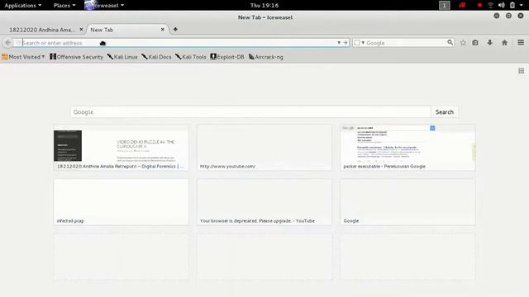Toggle new tab grid view icon
The height and width of the screenshot is (297, 529).
point(522,71)
